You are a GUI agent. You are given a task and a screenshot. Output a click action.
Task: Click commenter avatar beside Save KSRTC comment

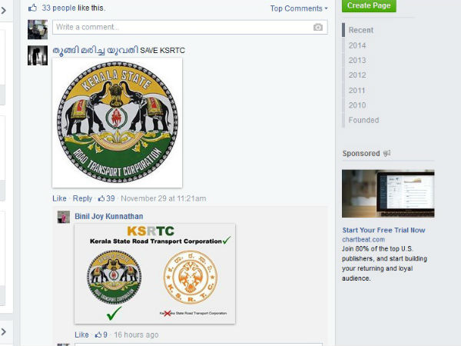38,55
